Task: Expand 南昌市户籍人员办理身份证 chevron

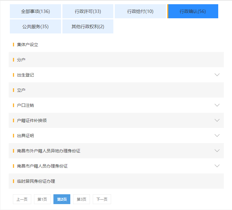Action: [217, 166]
